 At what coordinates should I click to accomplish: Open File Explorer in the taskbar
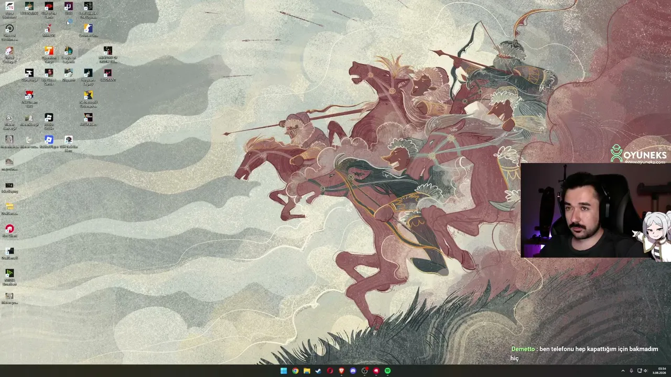pyautogui.click(x=307, y=371)
